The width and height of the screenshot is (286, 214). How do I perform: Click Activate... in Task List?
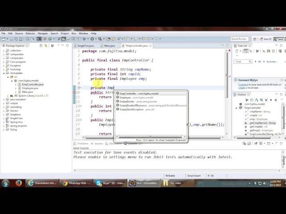(272, 62)
